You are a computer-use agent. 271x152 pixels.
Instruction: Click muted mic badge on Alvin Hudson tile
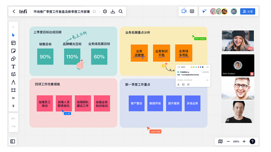[252, 74]
